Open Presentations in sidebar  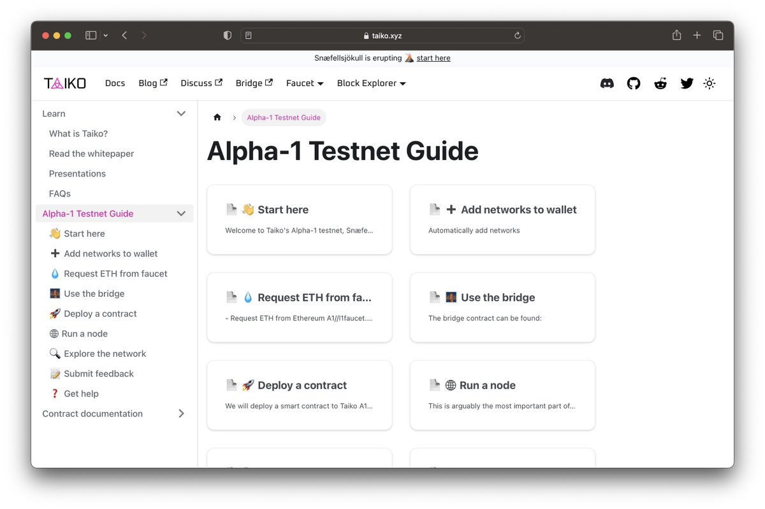coord(77,174)
